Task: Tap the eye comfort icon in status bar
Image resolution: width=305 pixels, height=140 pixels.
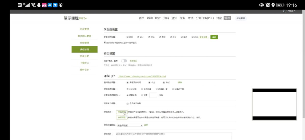Action: 262,5
